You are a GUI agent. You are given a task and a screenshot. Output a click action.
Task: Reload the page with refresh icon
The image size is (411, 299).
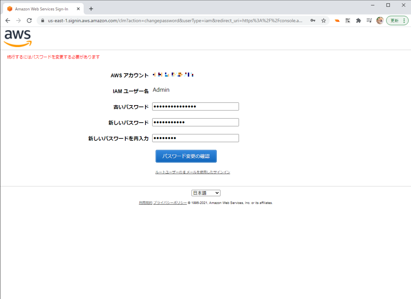click(29, 21)
